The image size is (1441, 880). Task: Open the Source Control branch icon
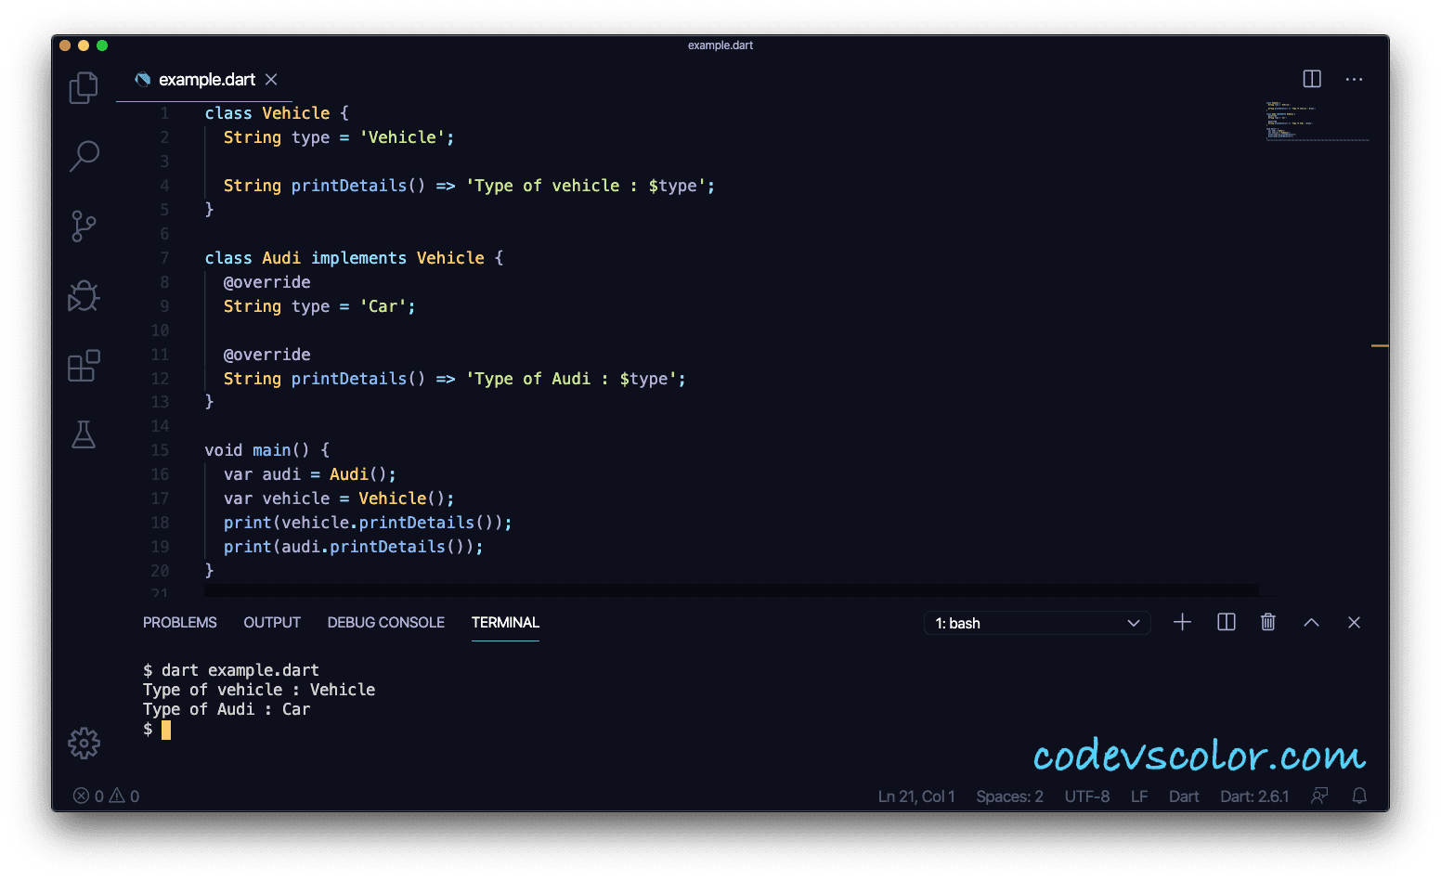[84, 226]
